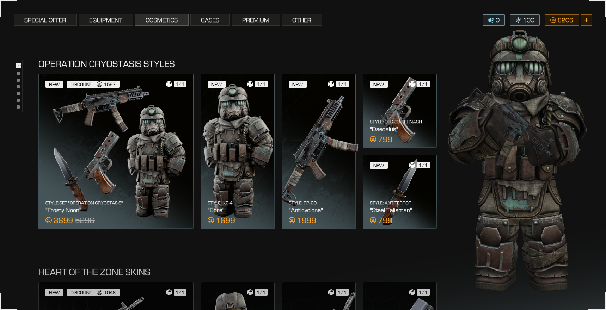
Task: Click the 1/1 counter on Bore card
Action: (261, 84)
